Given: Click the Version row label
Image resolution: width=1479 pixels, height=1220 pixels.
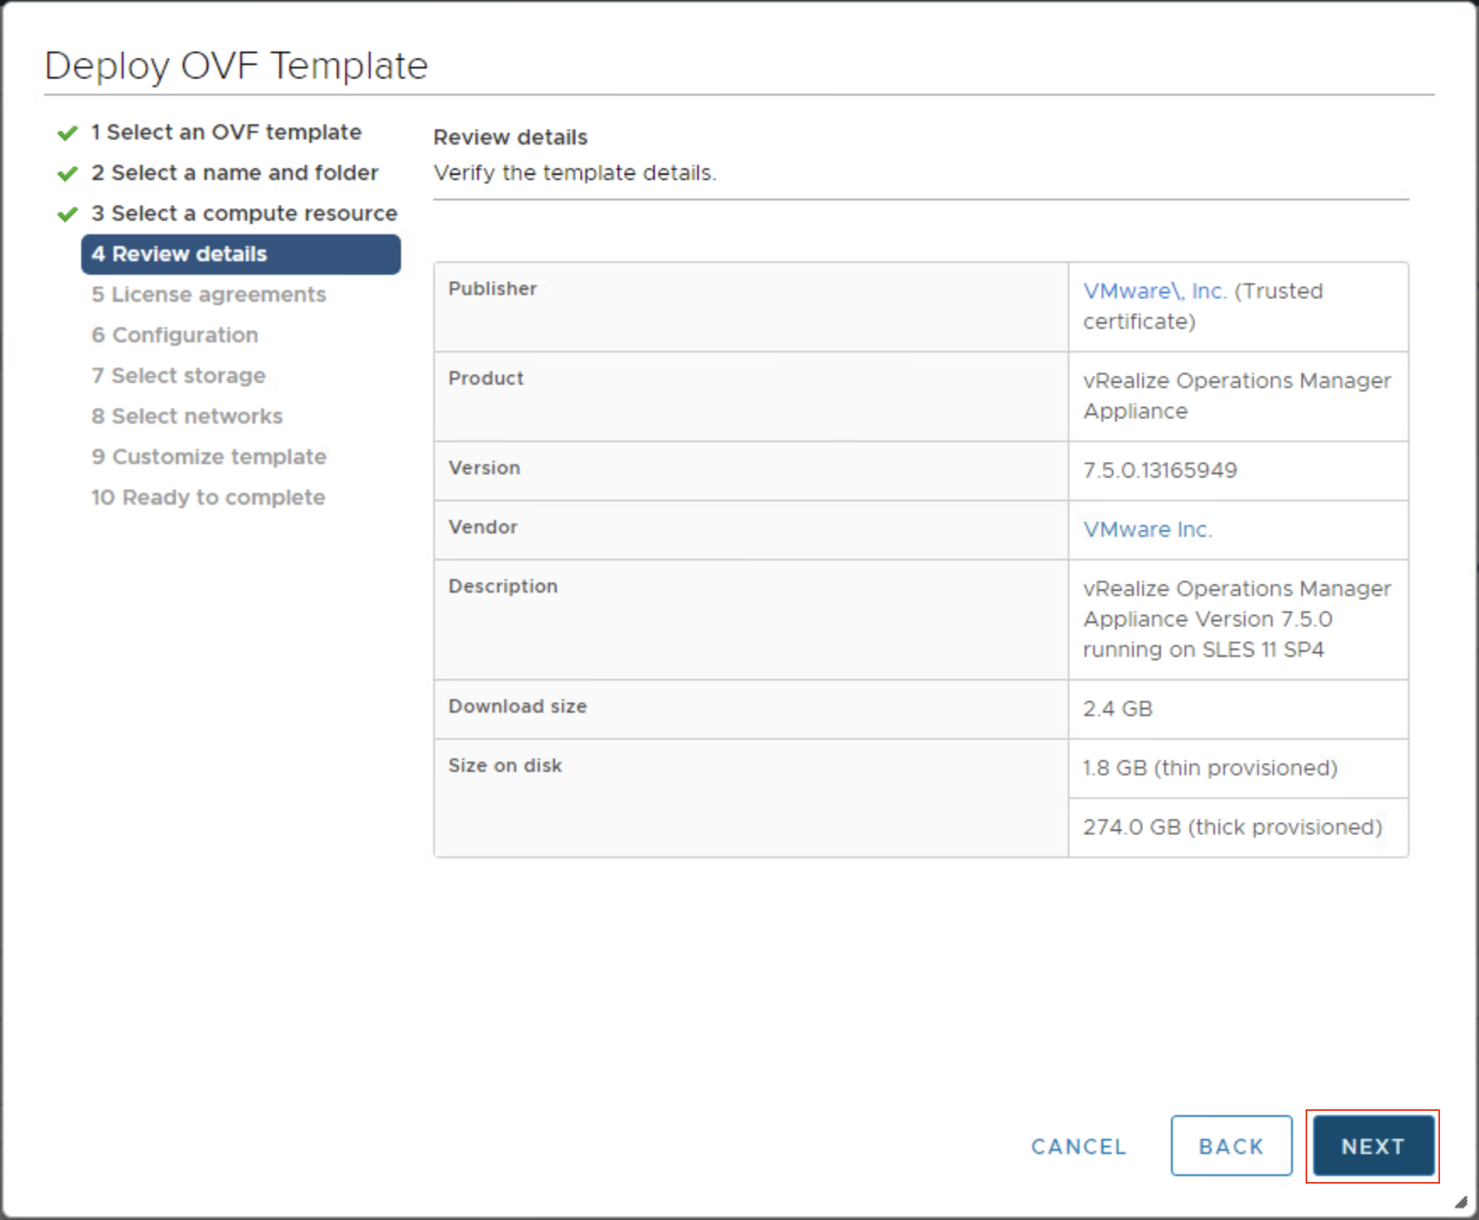Looking at the screenshot, I should [484, 468].
